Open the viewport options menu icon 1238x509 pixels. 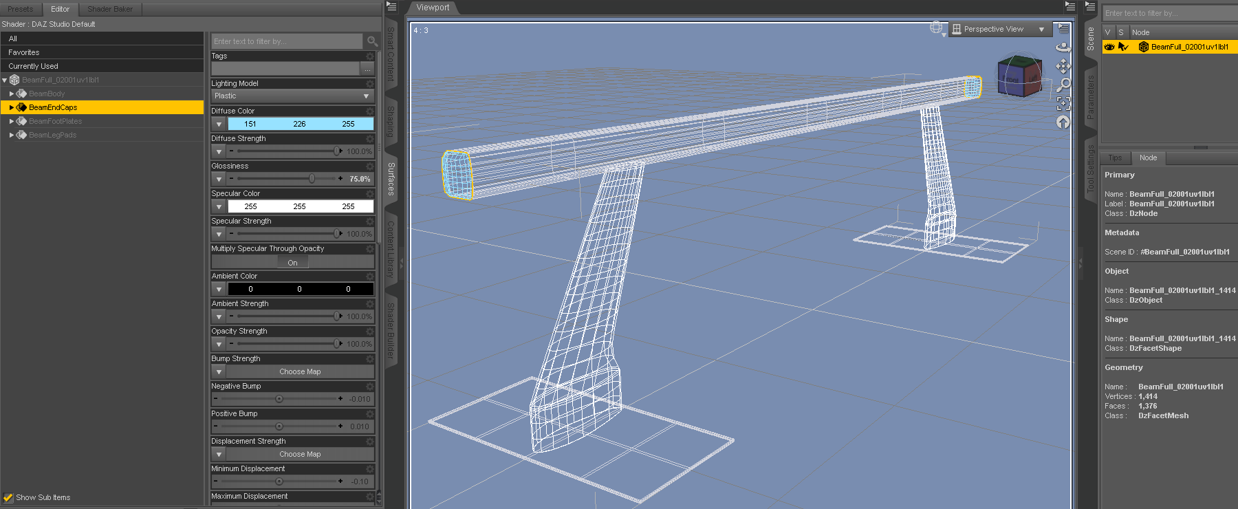[x=1064, y=29]
